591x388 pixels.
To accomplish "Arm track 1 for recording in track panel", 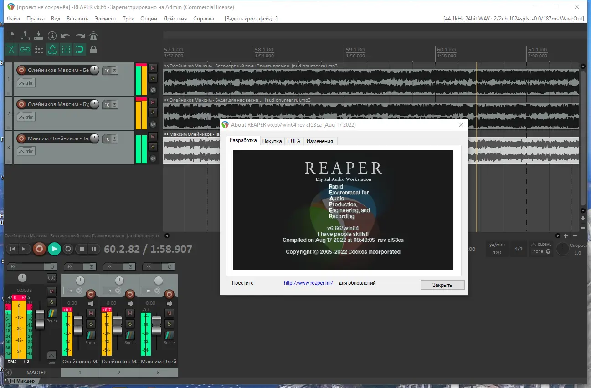I will click(21, 70).
